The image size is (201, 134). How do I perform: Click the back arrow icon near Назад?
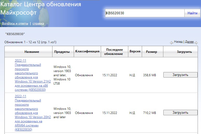tap(171, 43)
